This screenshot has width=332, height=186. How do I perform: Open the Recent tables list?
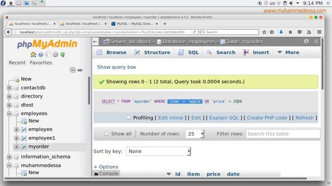[17, 63]
